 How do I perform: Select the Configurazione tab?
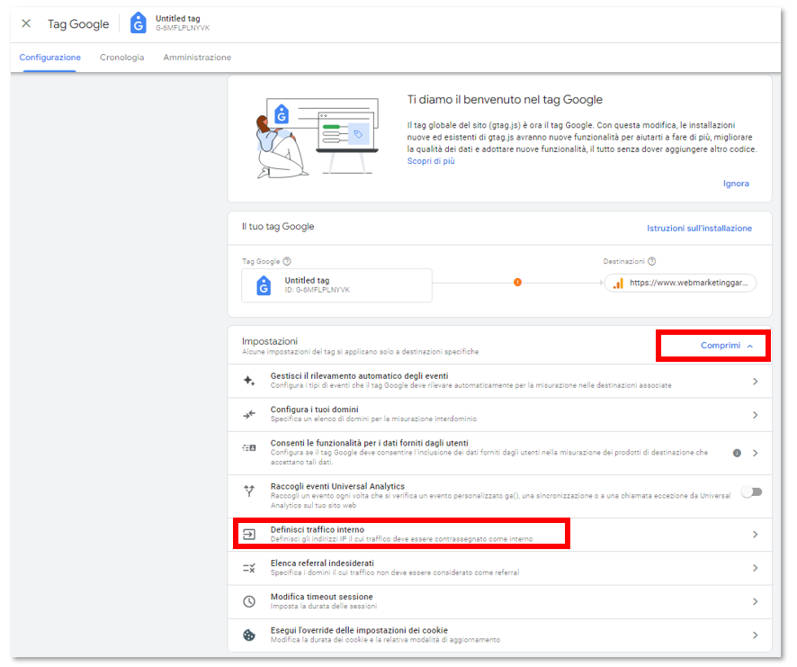tap(49, 58)
